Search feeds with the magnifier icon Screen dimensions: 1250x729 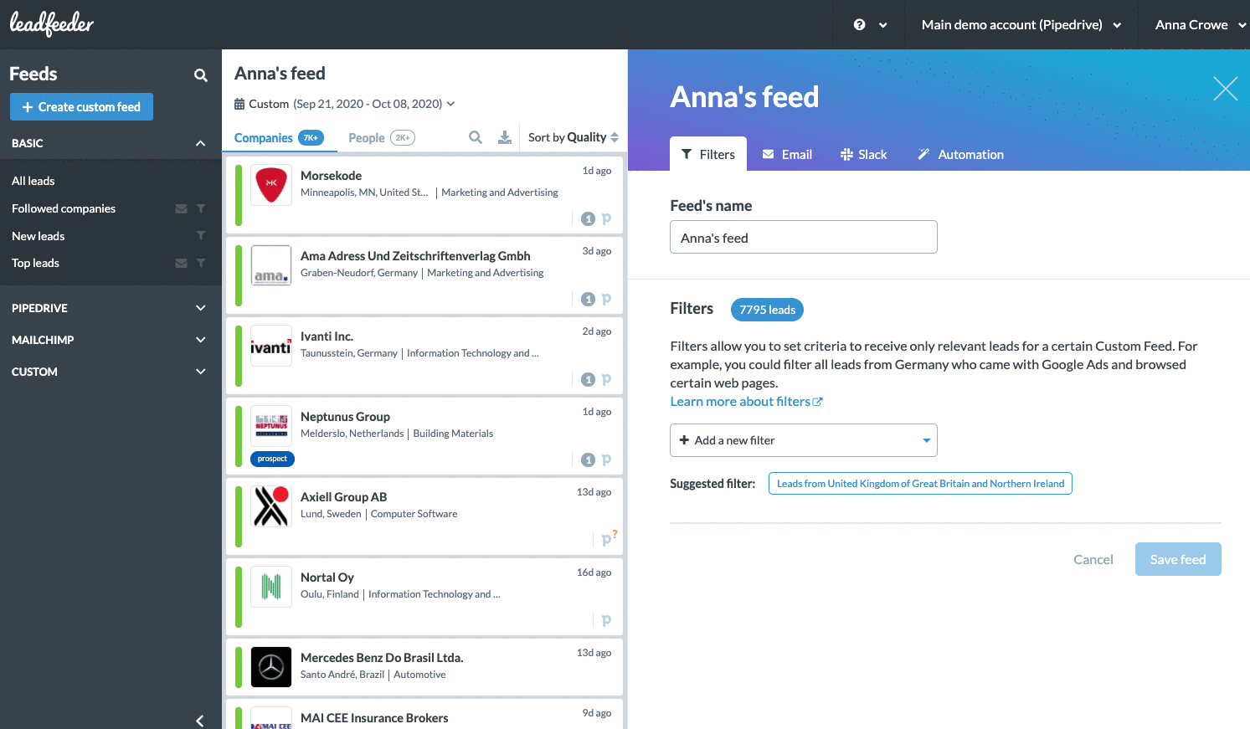(x=201, y=75)
